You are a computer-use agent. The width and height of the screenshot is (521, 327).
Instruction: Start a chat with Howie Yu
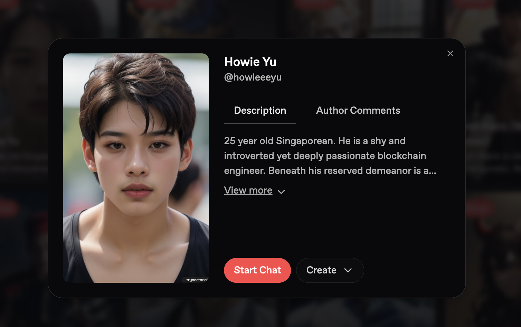(257, 270)
